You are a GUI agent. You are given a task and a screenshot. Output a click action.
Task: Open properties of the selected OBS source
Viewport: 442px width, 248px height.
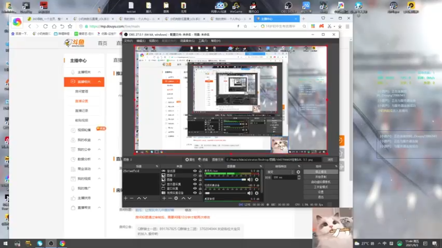190,160
